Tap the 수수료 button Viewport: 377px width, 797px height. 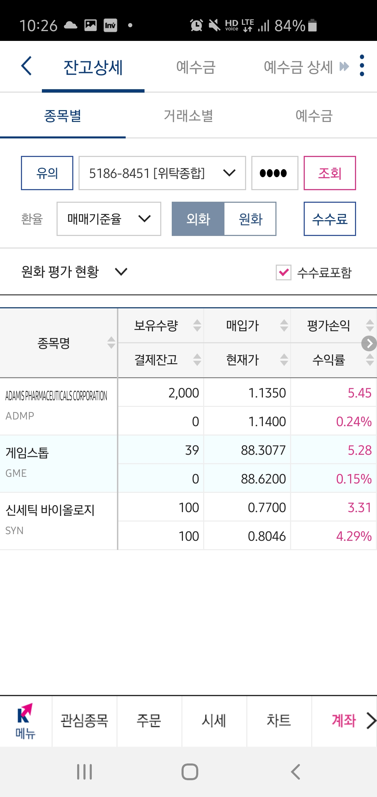(330, 219)
